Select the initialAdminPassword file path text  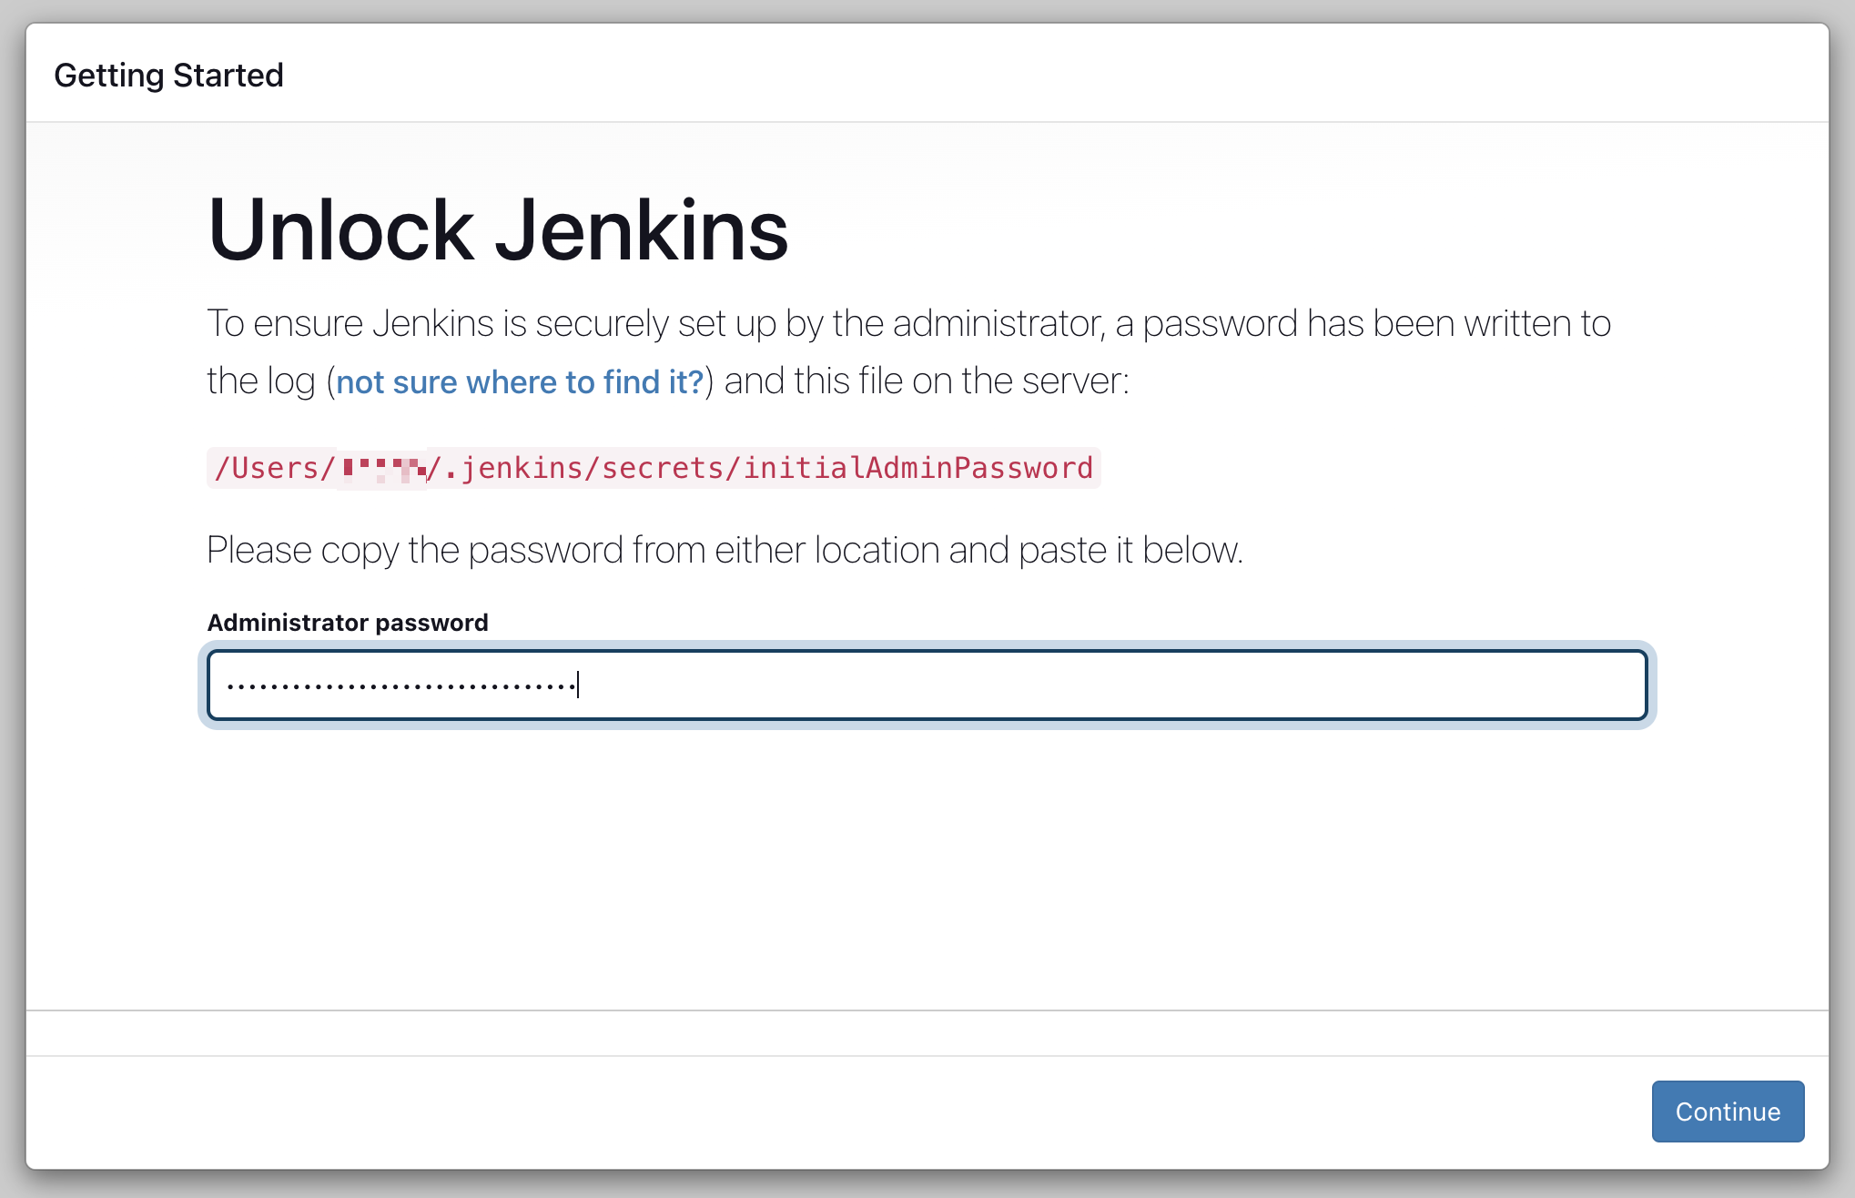[x=654, y=468]
